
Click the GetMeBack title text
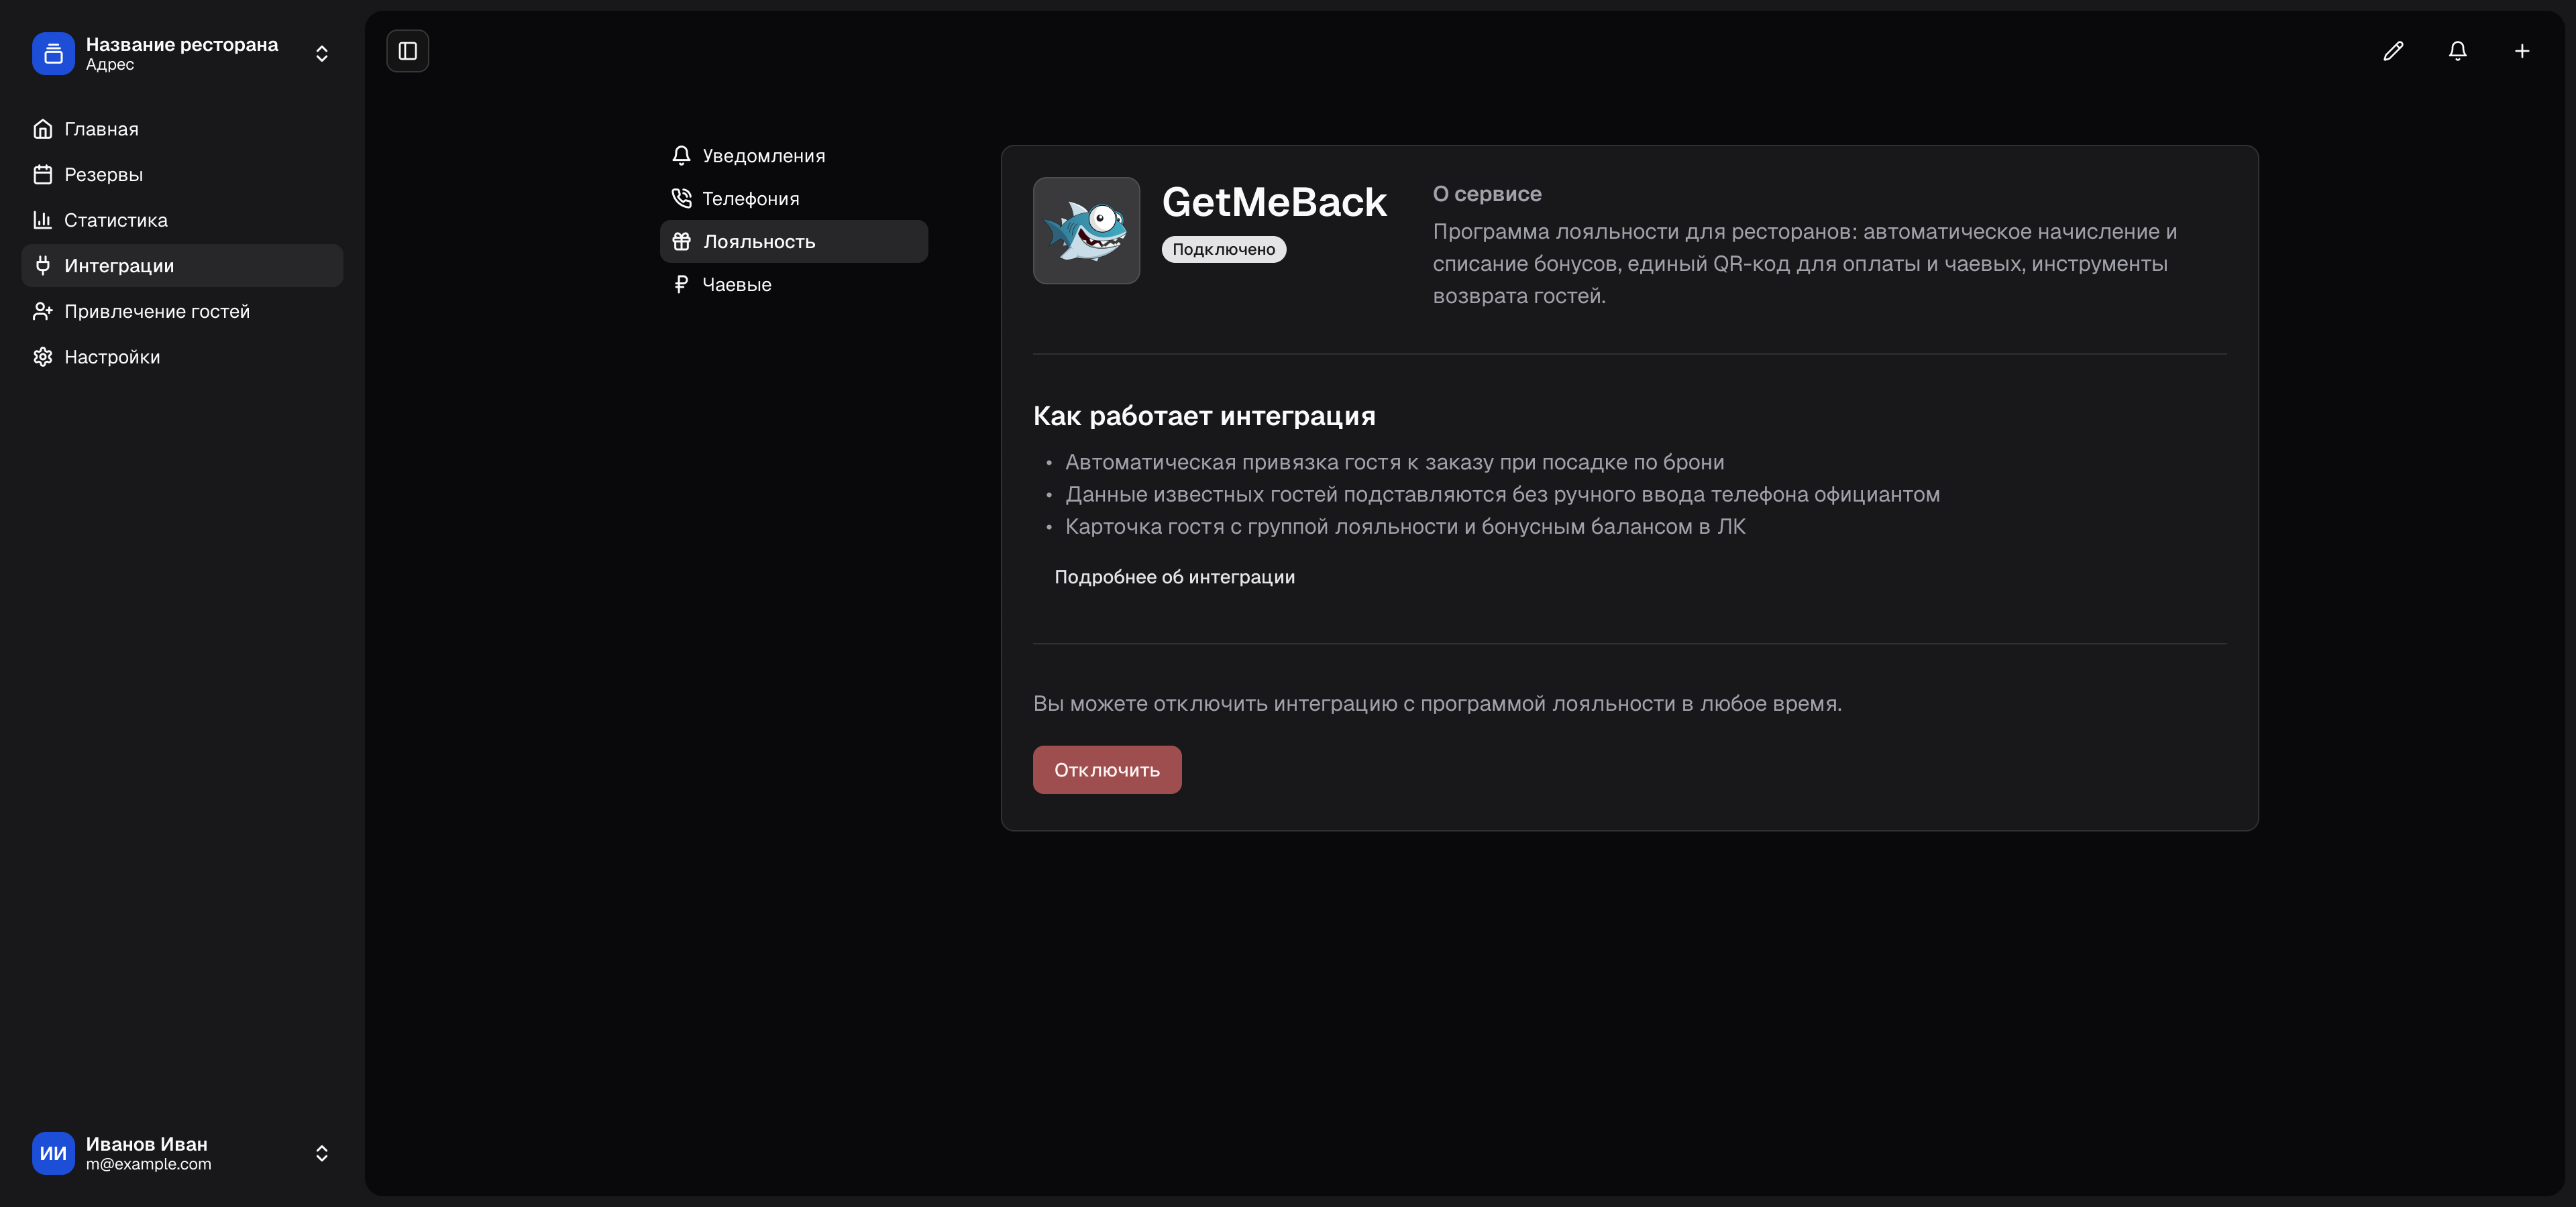click(x=1274, y=203)
